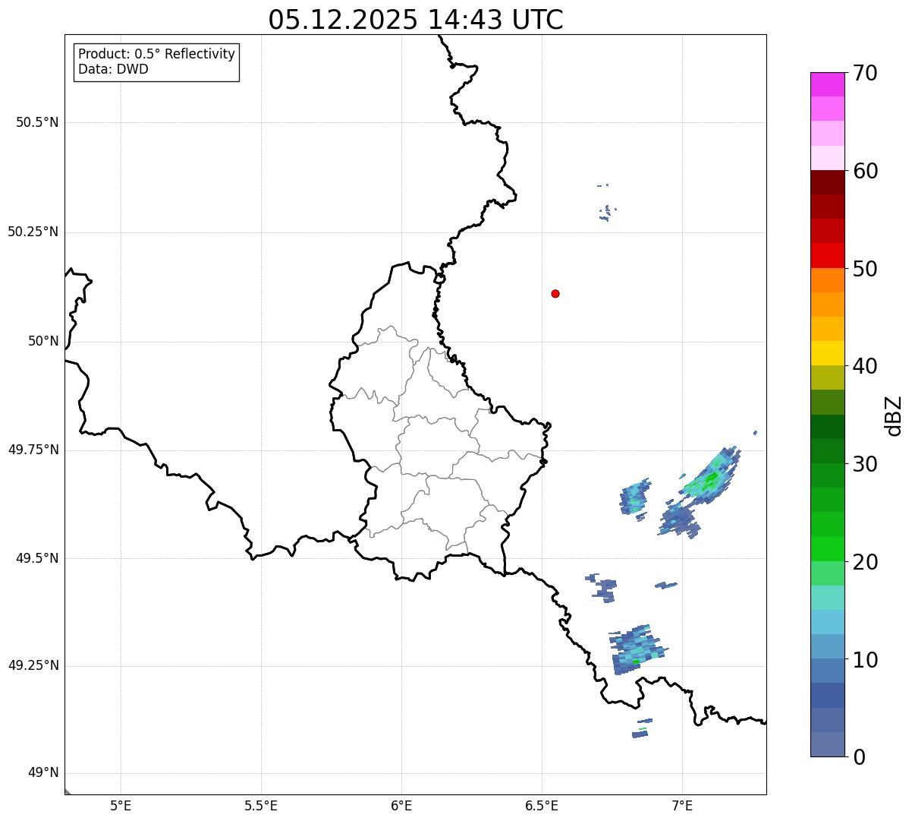Click the 6°E longitude label
This screenshot has width=912, height=821.
click(x=401, y=805)
